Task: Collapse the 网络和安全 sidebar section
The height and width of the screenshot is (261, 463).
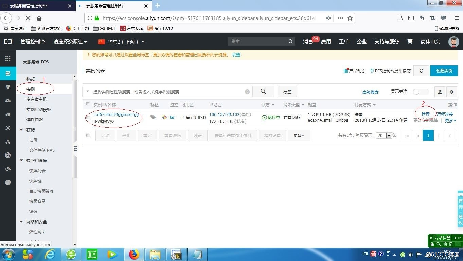Action: (21, 222)
